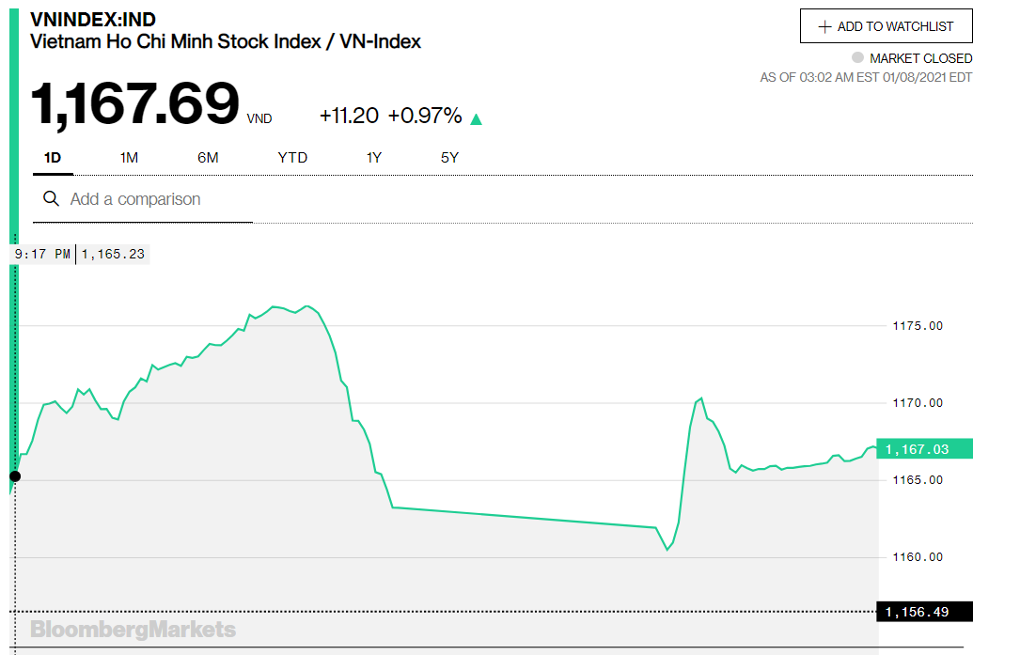1020x655 pixels.
Task: Click the black data point marker on chart
Action: point(15,476)
